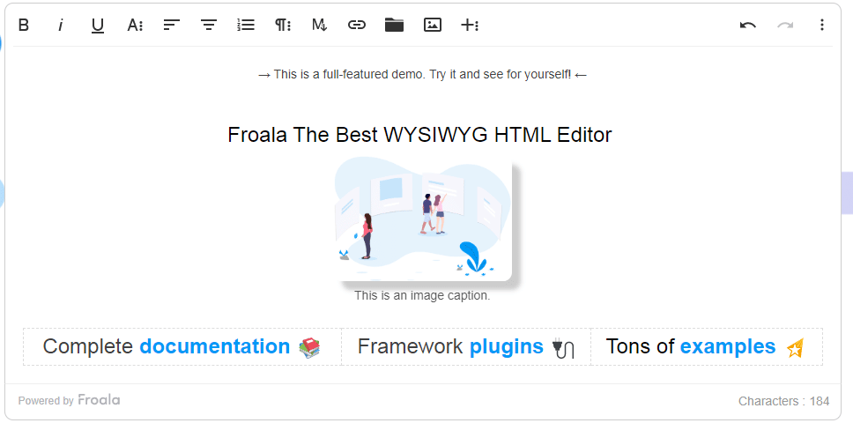Toggle Bold formatting
The image size is (853, 423).
coord(24,25)
